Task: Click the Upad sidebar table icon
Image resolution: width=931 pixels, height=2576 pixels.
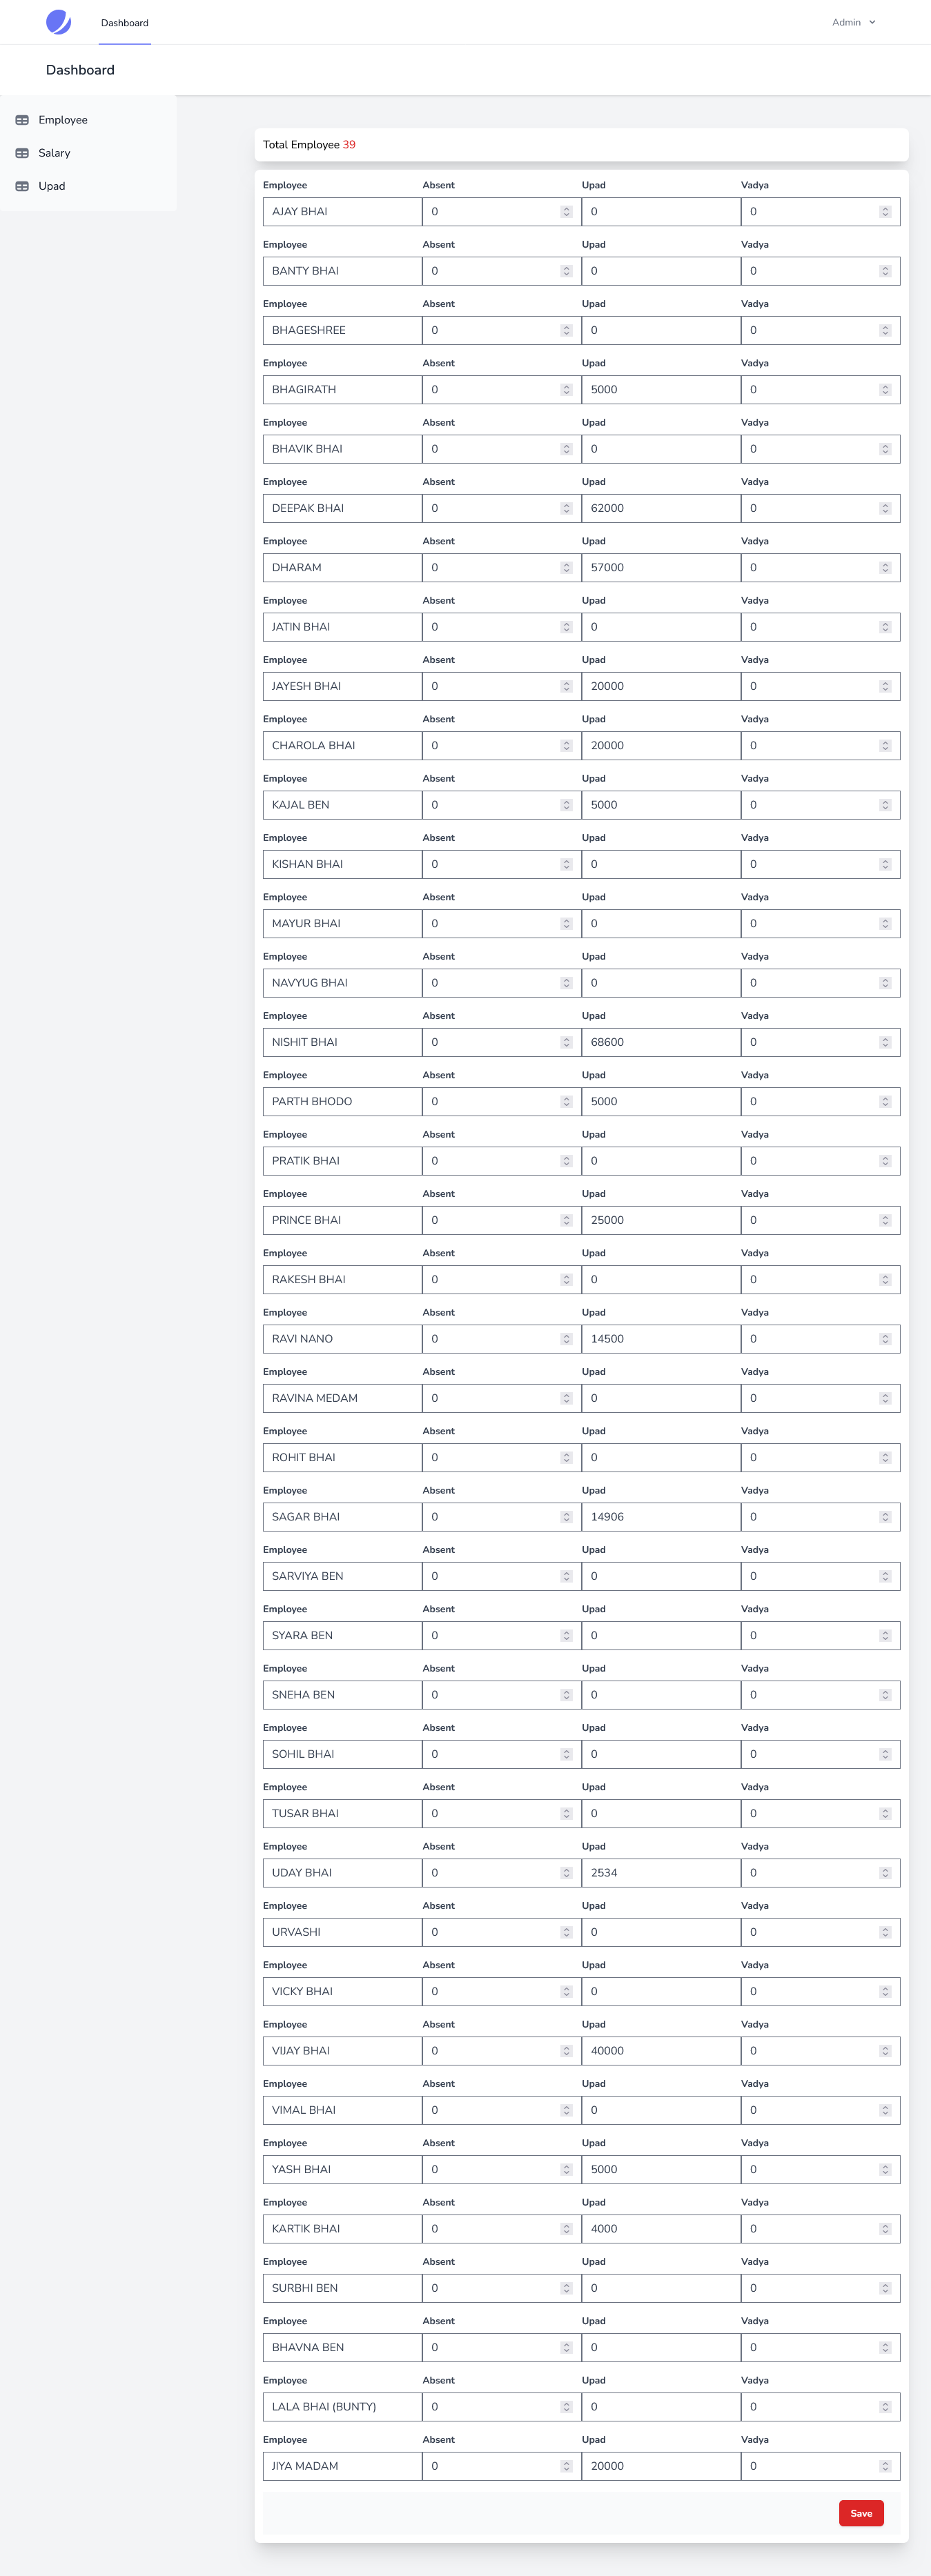Action: (22, 186)
